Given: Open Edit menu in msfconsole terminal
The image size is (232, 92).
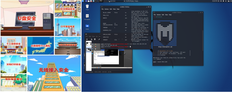Looking at the screenshot, I should pyautogui.click(x=163, y=15).
